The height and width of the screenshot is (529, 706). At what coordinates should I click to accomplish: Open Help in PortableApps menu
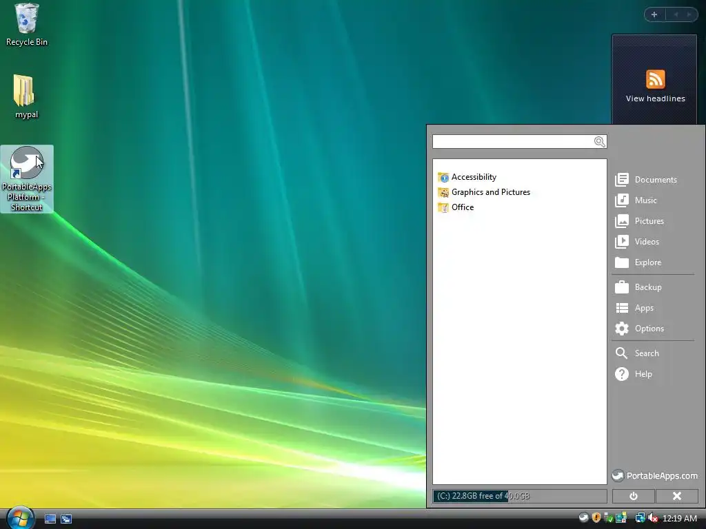tap(634, 374)
